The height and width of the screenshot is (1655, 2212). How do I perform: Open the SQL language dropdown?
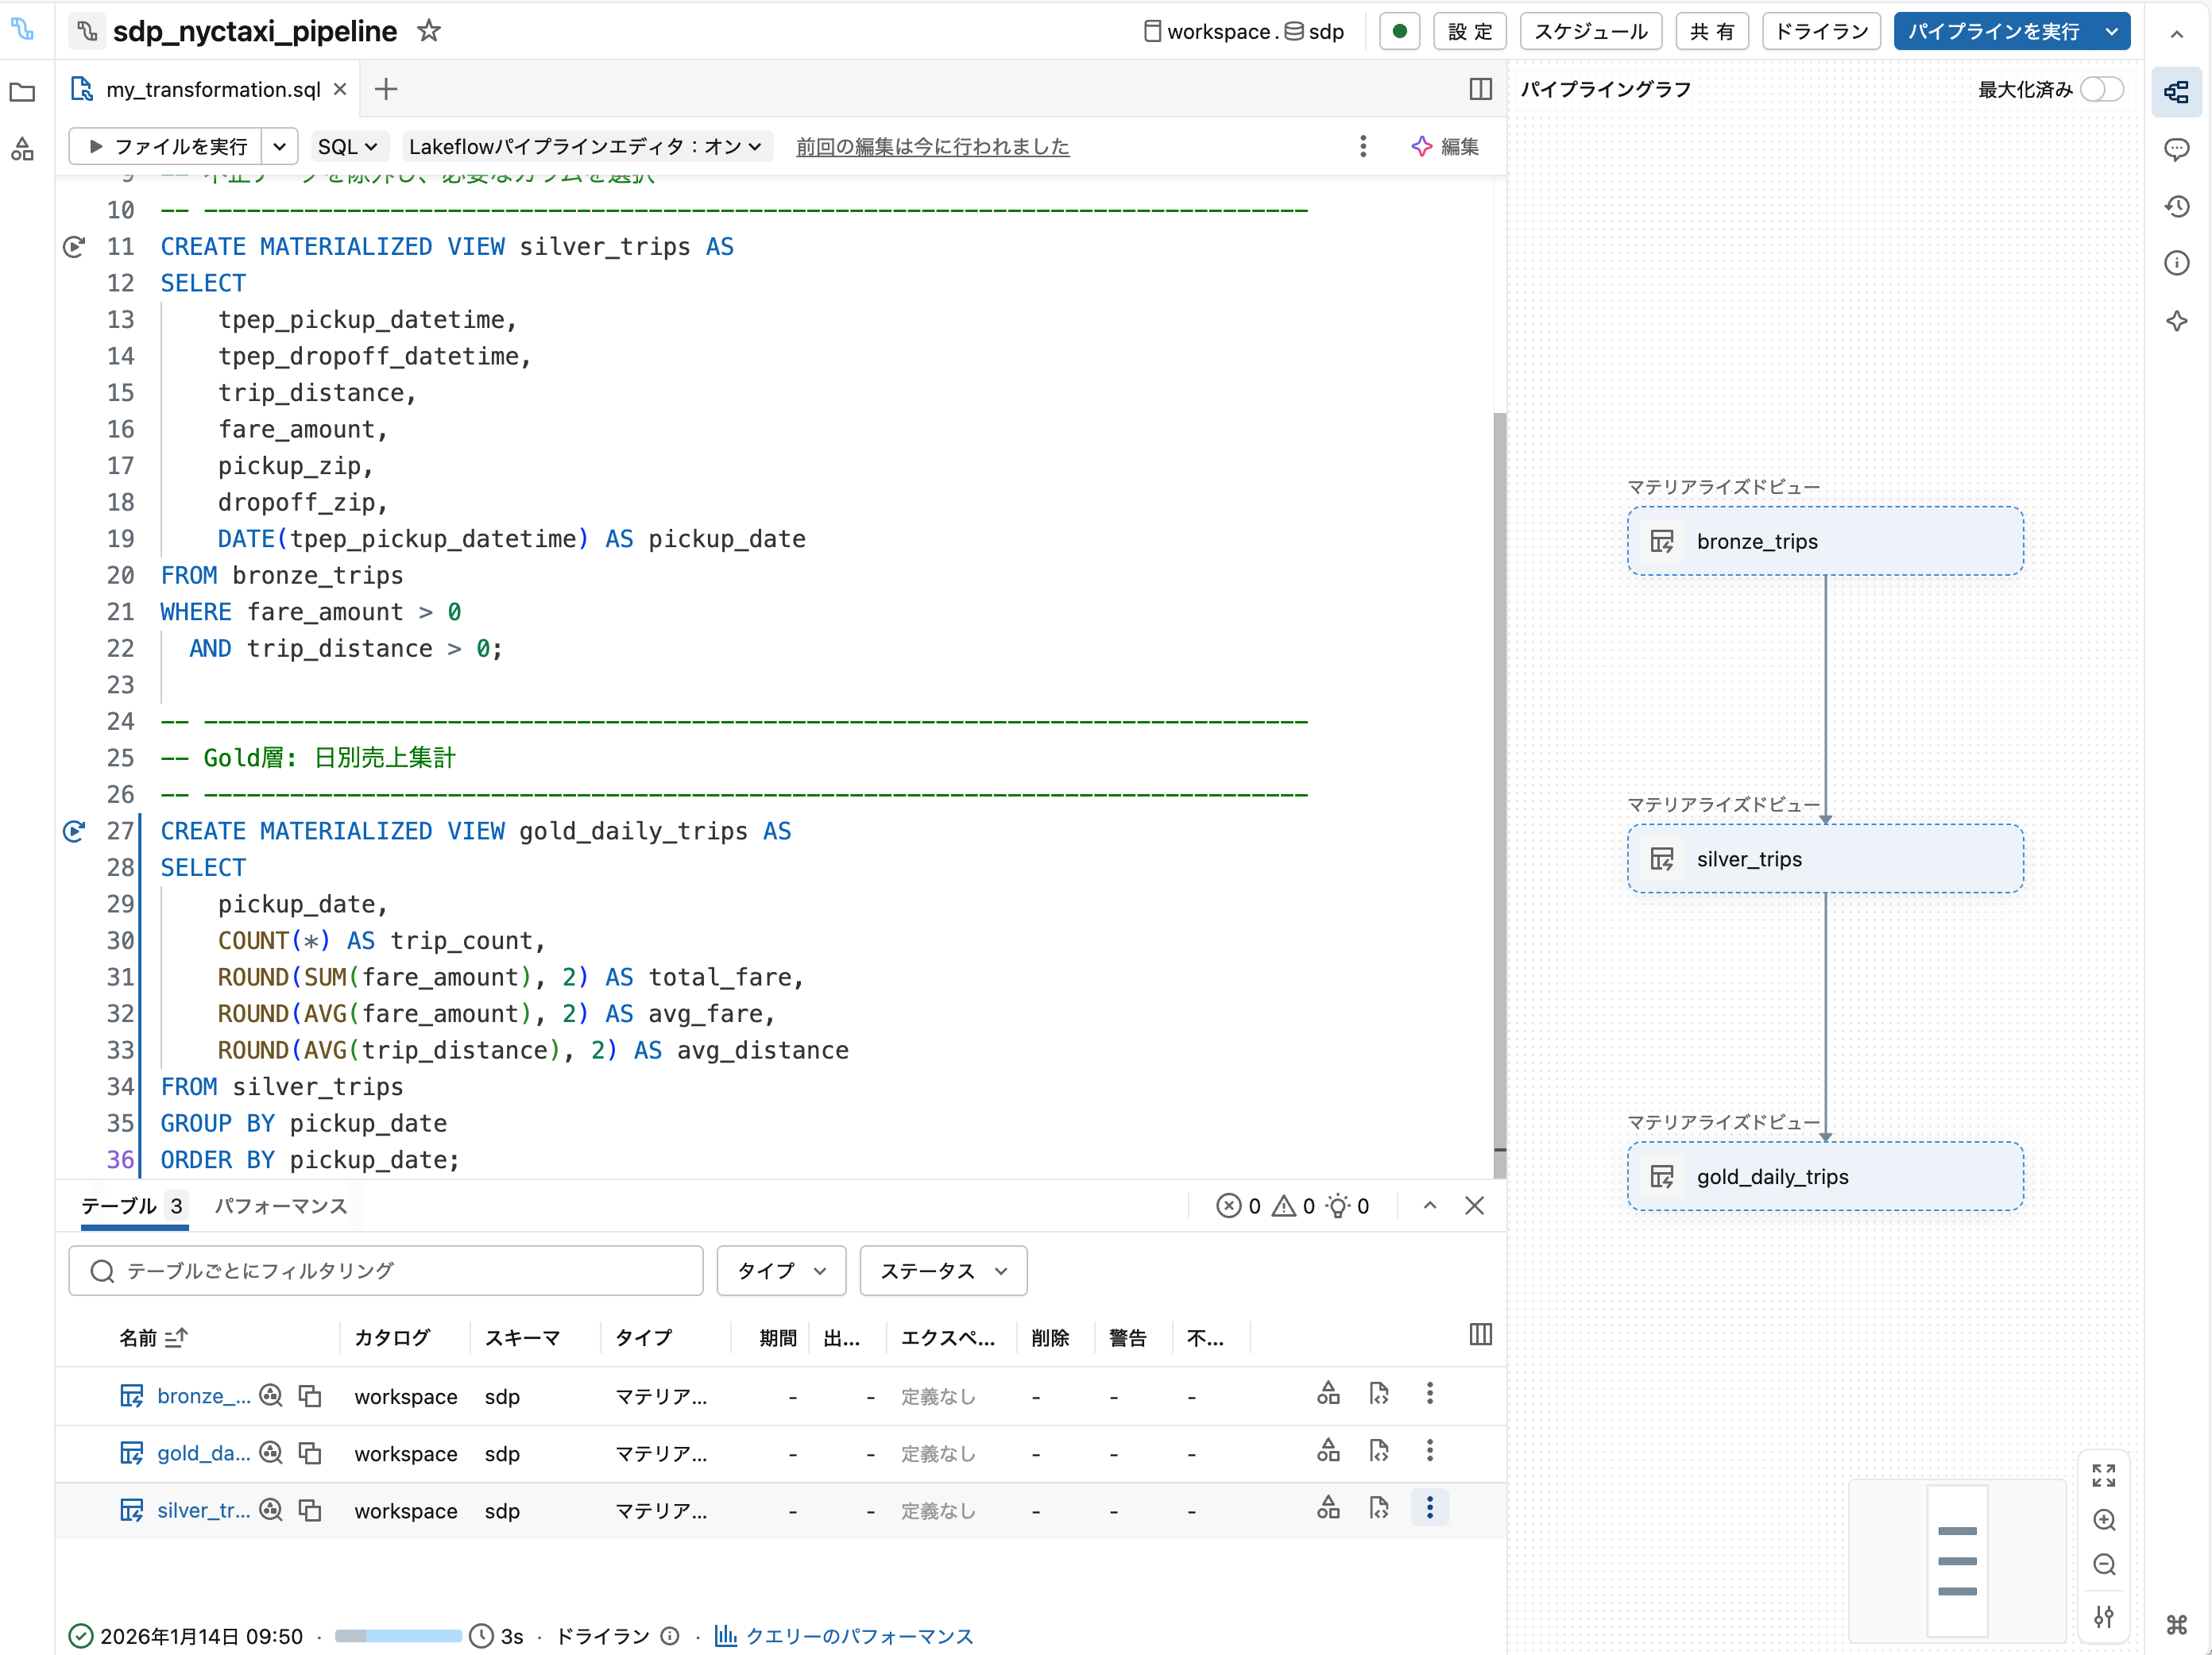348,146
